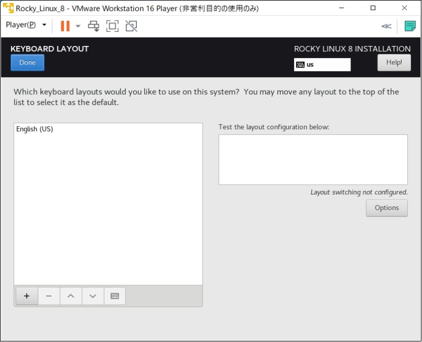The height and width of the screenshot is (342, 422).
Task: Suspend the virtual machine
Action: point(65,25)
